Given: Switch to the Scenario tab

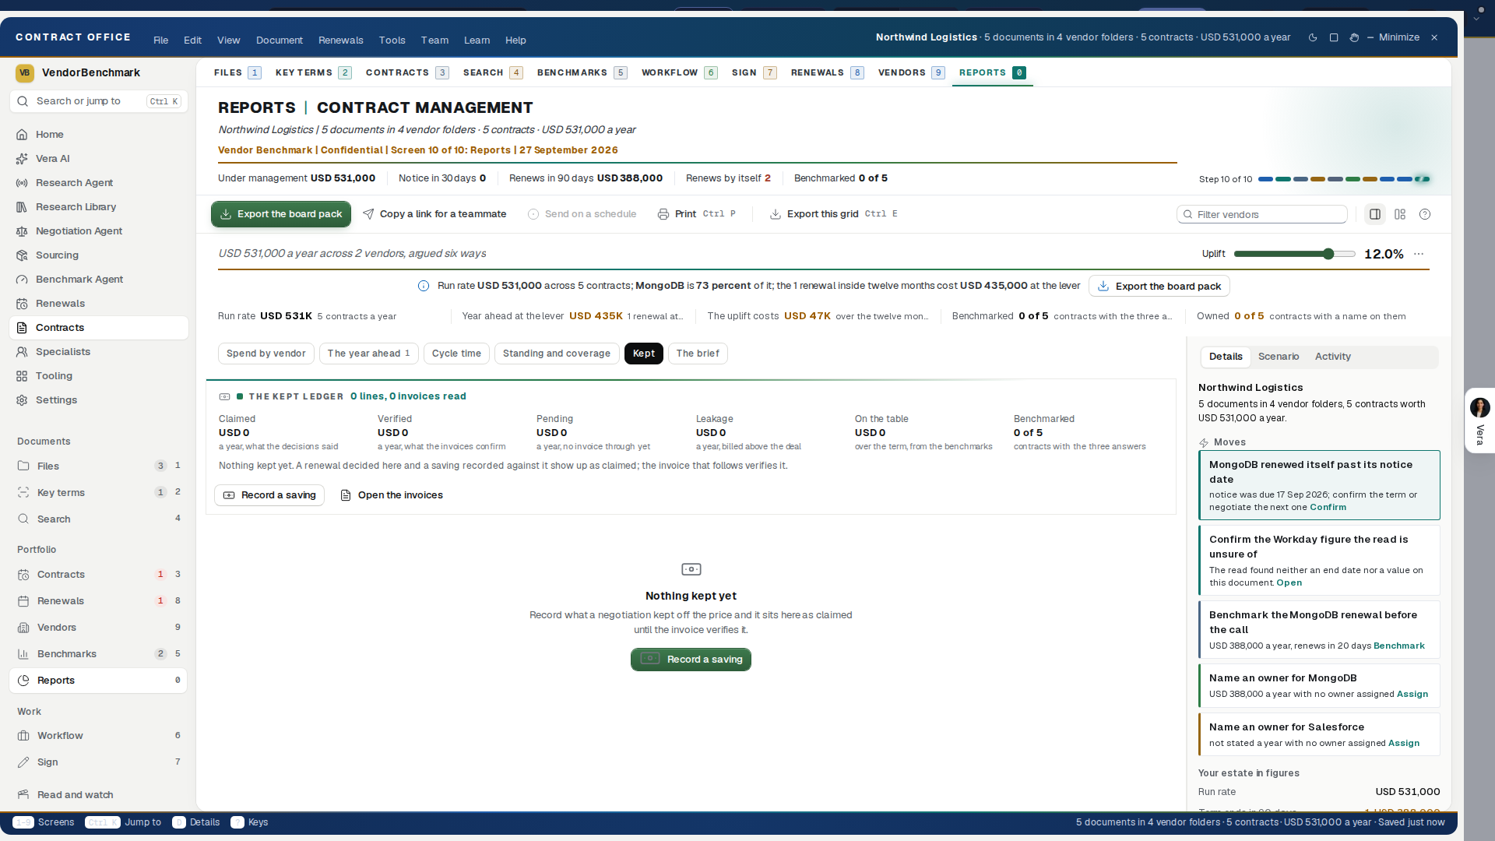Looking at the screenshot, I should pyautogui.click(x=1279, y=357).
